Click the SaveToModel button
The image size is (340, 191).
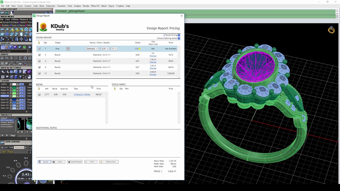pyautogui.click(x=75, y=162)
